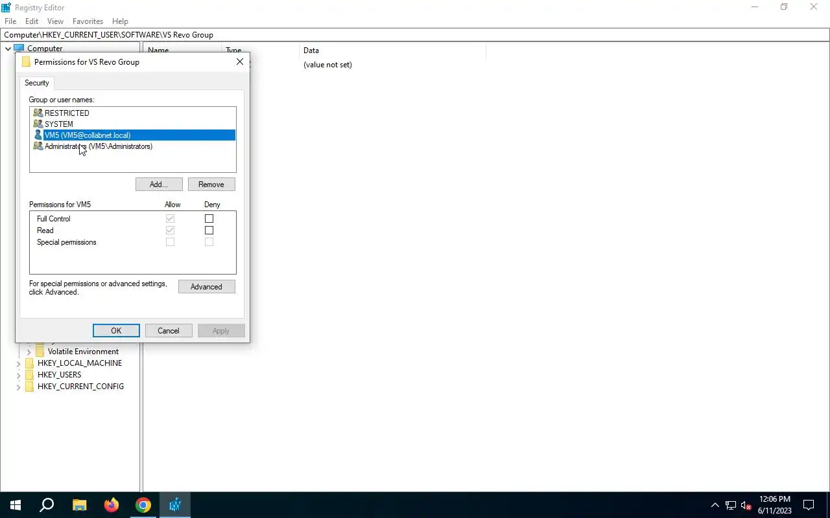This screenshot has height=518, width=830.
Task: Select the HKEY_LOCAL_MACHINE tree label
Action: (80, 363)
